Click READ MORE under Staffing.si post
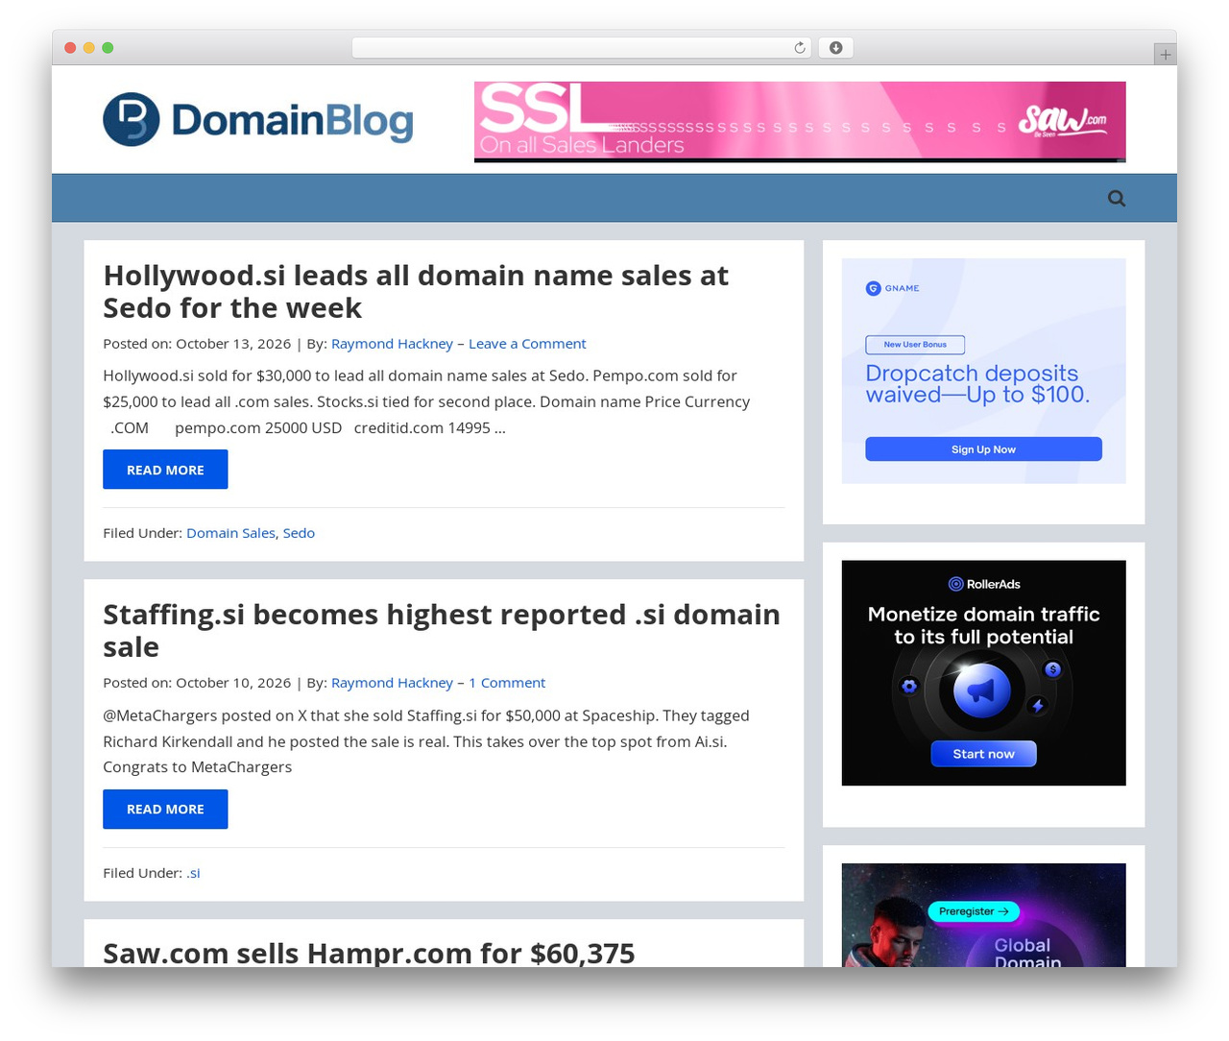The width and height of the screenshot is (1229, 1041). (165, 809)
